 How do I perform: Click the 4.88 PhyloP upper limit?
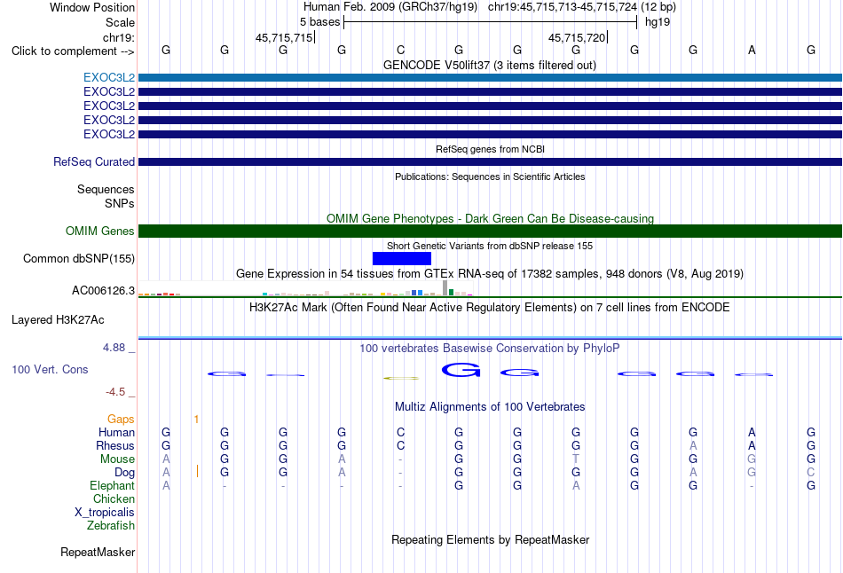[114, 348]
